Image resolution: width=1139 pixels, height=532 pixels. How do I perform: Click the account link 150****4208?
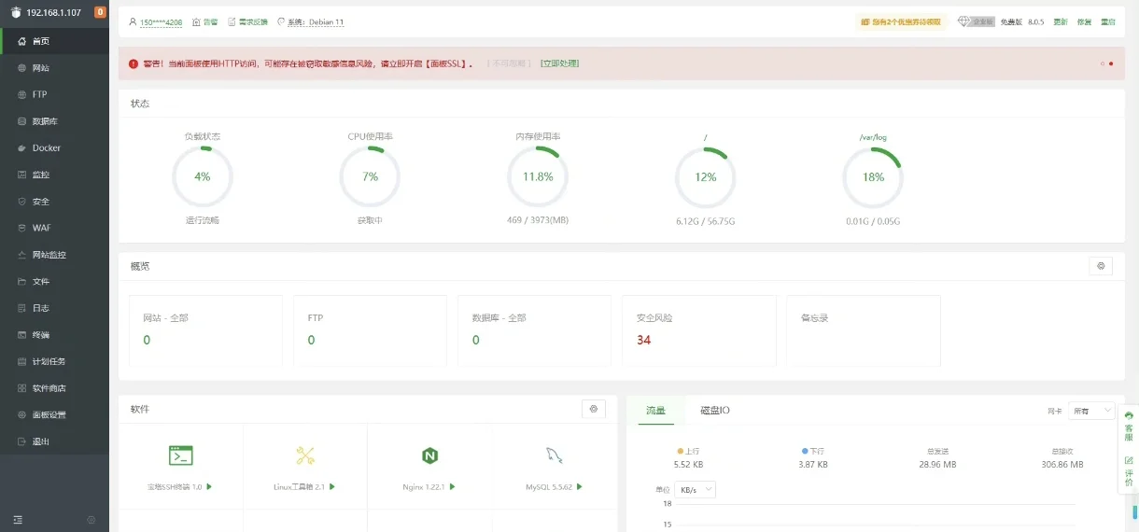point(161,21)
